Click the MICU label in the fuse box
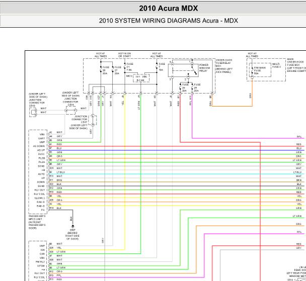Image resolution: width=306 pixels, height=281 pixels. tap(129, 76)
